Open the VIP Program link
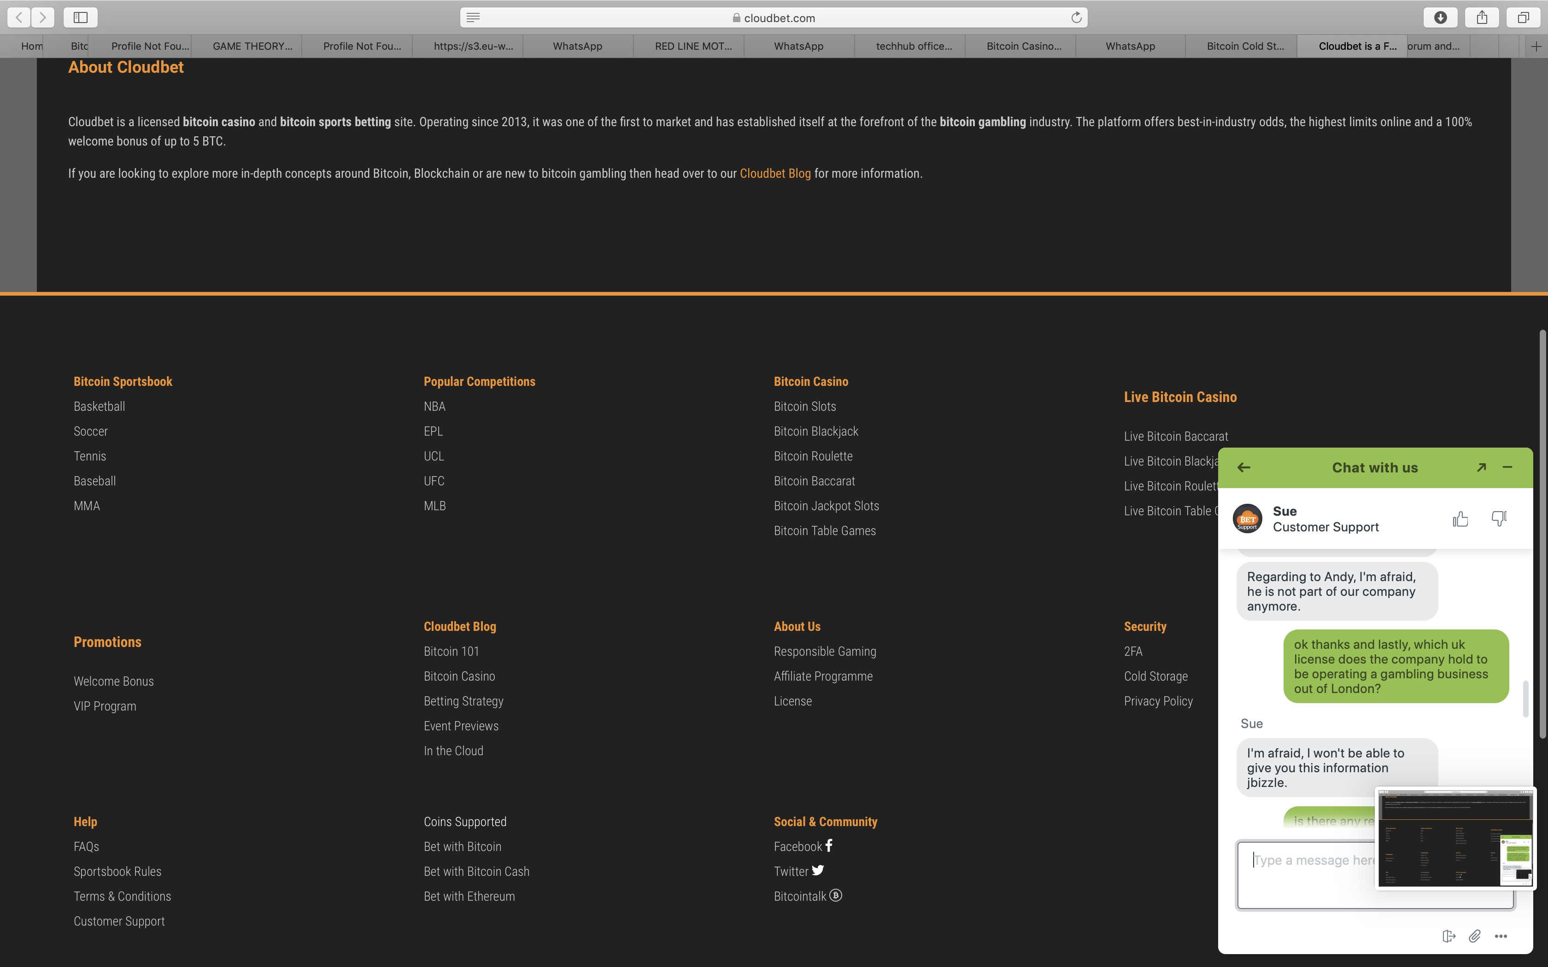The height and width of the screenshot is (967, 1548). coord(105,706)
